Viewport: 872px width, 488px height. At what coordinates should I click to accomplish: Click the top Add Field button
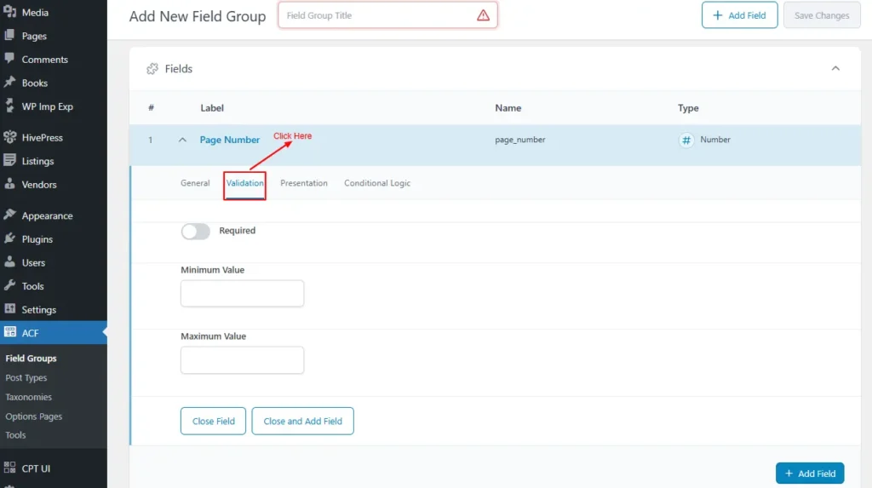coord(739,15)
